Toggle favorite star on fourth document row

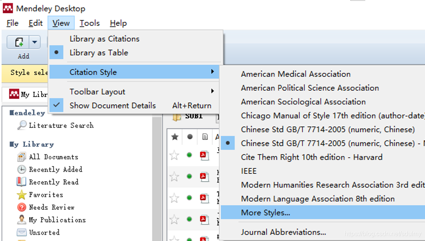point(174,219)
